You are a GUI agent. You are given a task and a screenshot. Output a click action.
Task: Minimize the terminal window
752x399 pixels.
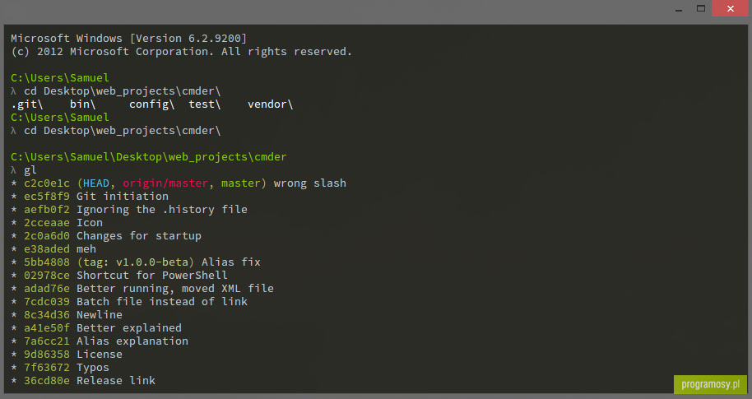(679, 9)
